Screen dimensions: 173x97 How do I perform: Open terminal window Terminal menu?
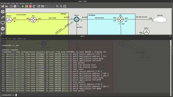(x=19, y=39)
